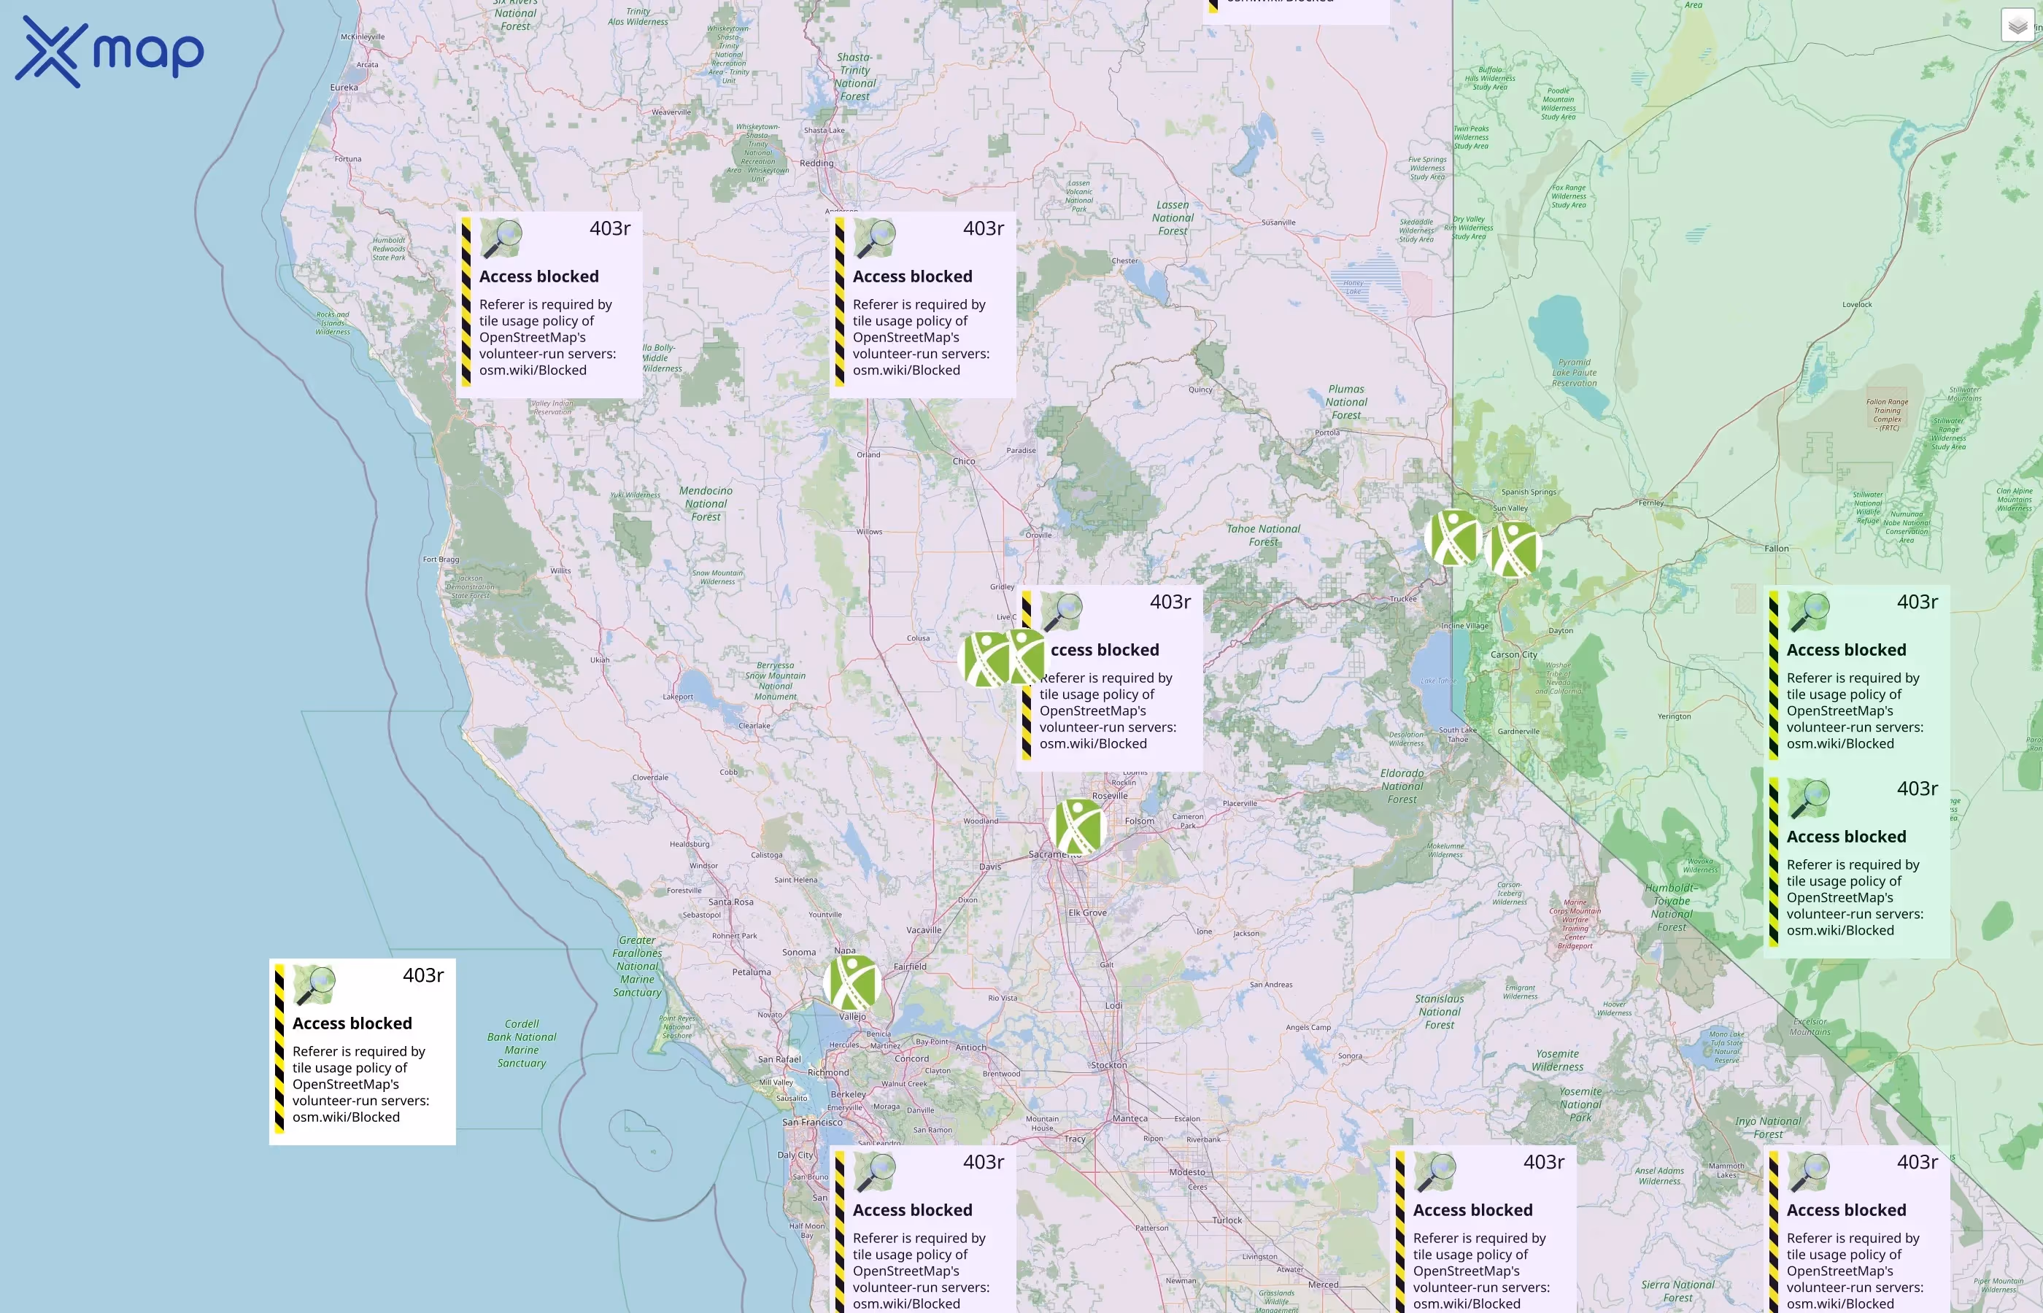Click the Willits label
The width and height of the screenshot is (2043, 1313).
560,571
